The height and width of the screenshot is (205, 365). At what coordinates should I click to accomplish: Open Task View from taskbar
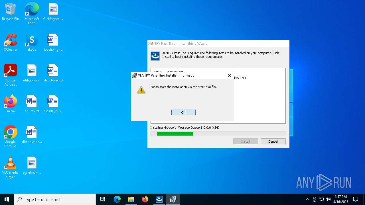[103, 199]
